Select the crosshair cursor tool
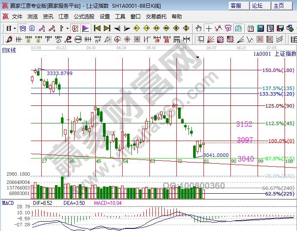 209,28
